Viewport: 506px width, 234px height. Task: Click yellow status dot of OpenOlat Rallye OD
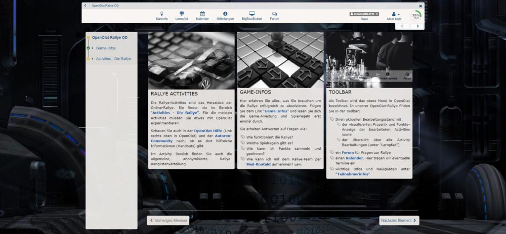88,38
